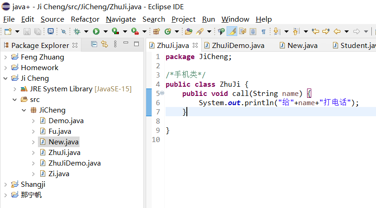This screenshot has width=376, height=208.
Task: Click Run External Tools toolbox icon
Action: tap(135, 31)
